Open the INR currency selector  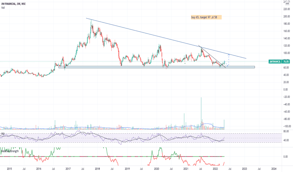coord(287,3)
